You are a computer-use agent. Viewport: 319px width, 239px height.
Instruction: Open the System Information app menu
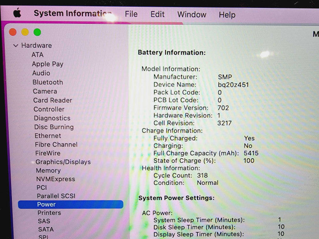(73, 14)
